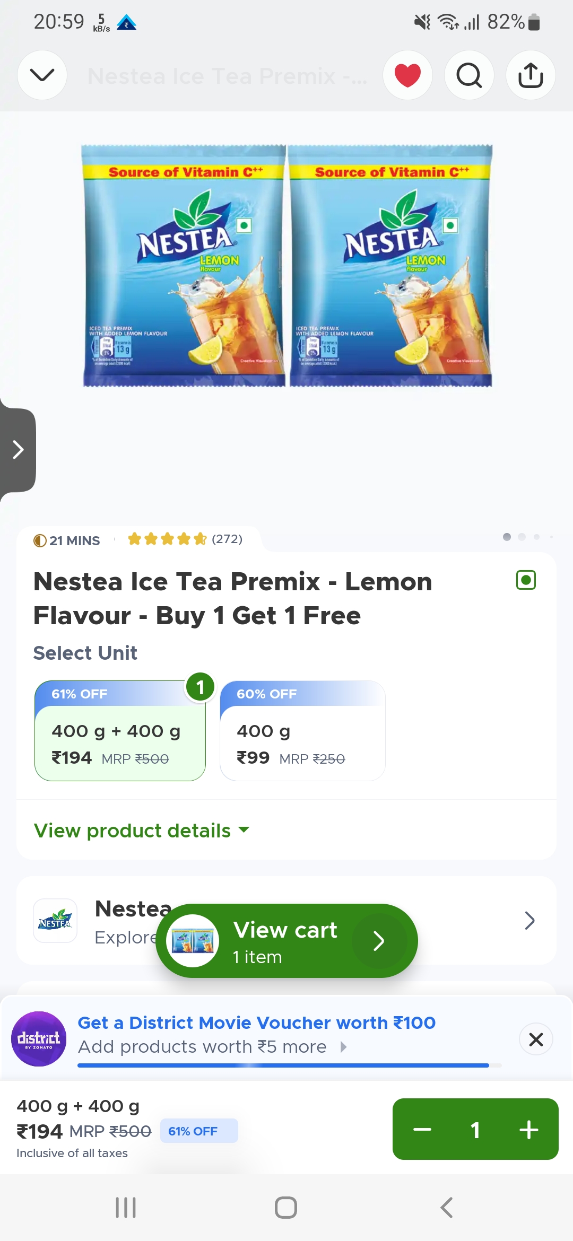Tap the share icon
Screen dimensions: 573x1241
(531, 75)
